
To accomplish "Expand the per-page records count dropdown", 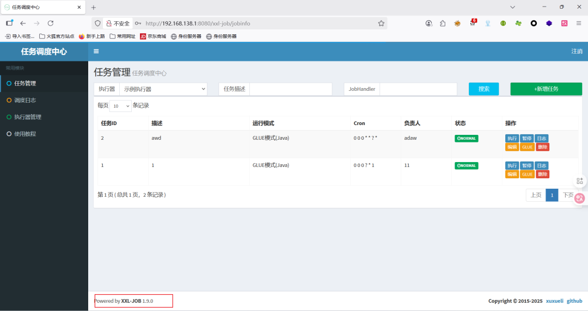I will point(120,106).
